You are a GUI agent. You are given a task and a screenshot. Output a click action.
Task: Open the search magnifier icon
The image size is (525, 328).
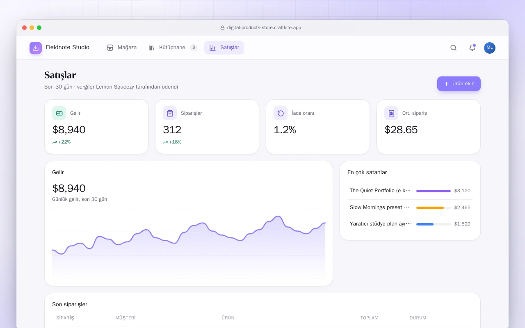[x=453, y=48]
